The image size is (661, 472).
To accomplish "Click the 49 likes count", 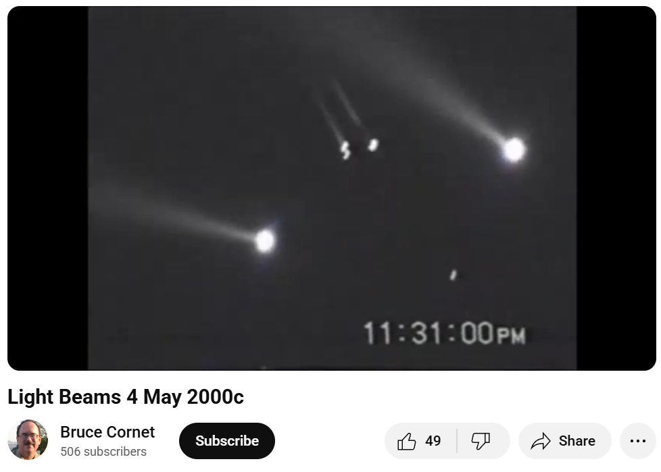I will pyautogui.click(x=433, y=441).
